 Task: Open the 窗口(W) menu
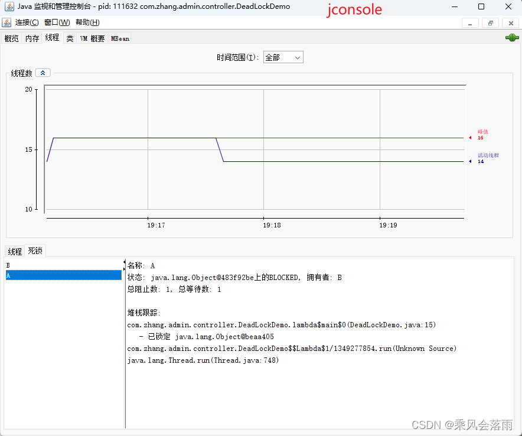[57, 22]
